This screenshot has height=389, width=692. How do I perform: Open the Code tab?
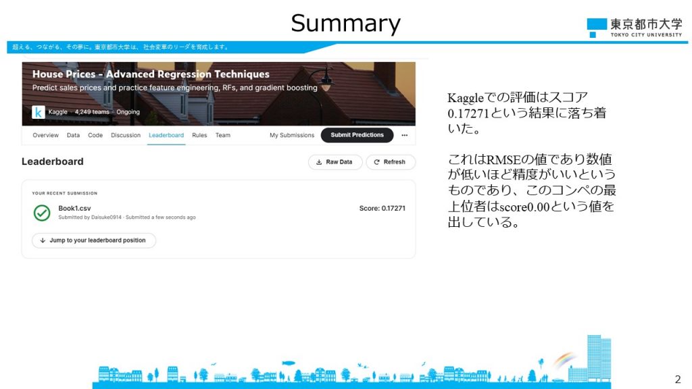click(x=95, y=135)
